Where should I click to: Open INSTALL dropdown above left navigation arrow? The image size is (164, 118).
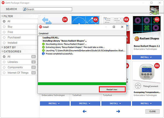click(86, 103)
